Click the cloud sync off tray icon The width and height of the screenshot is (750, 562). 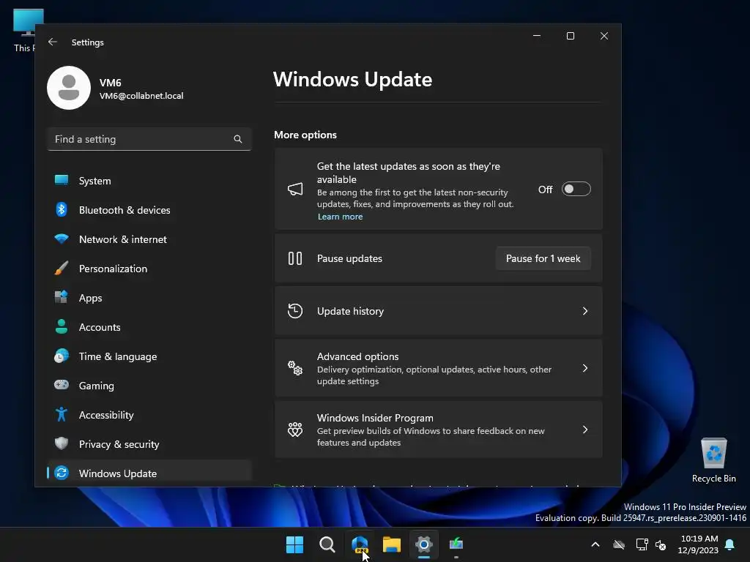tap(619, 544)
